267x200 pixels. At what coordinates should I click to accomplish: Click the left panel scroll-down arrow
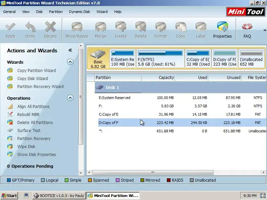(81, 173)
